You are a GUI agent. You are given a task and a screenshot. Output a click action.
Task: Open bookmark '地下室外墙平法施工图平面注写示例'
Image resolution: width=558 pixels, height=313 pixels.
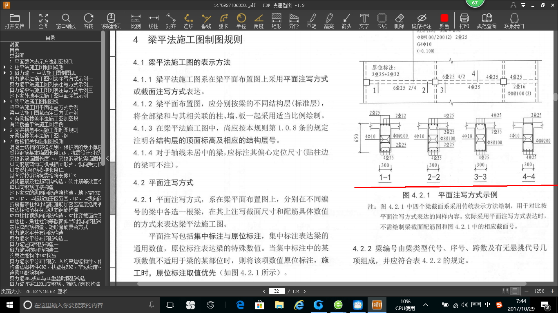(x=49, y=96)
